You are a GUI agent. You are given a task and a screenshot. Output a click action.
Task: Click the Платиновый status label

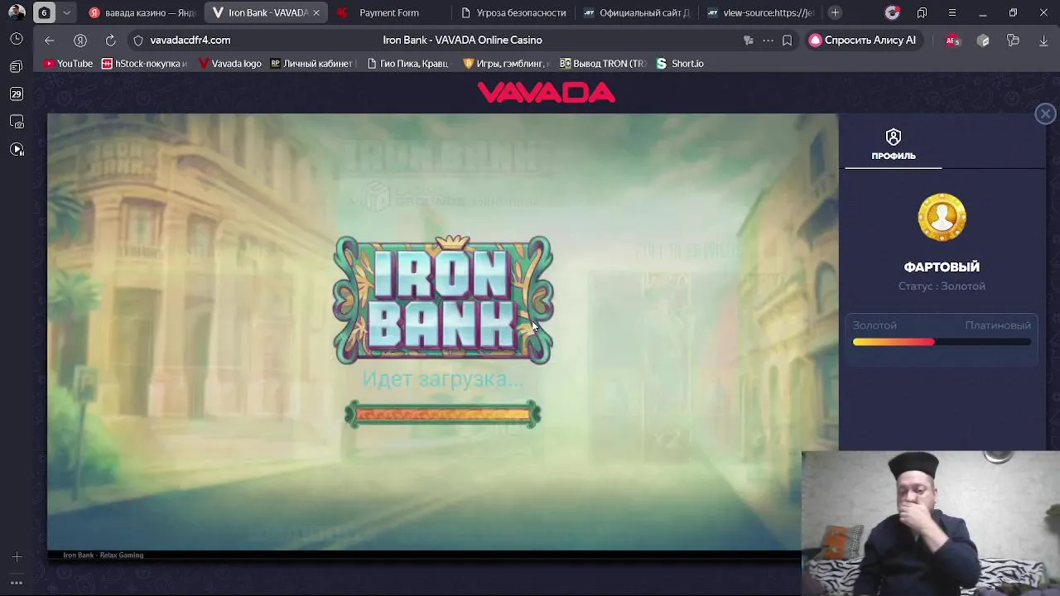[x=997, y=325]
